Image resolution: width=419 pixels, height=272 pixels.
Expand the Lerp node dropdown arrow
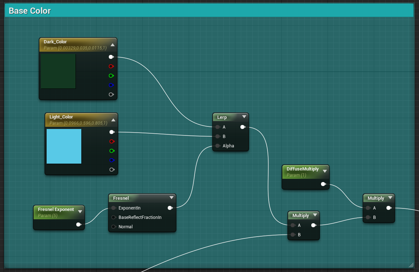(x=244, y=117)
